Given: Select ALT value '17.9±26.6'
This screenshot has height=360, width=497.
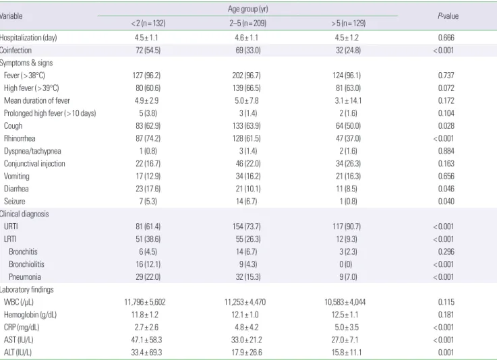Looking at the screenshot, I should pos(247,353).
